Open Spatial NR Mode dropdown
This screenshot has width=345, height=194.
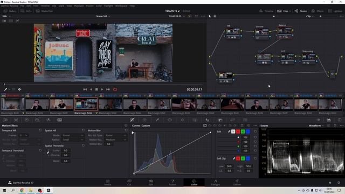click(x=72, y=135)
